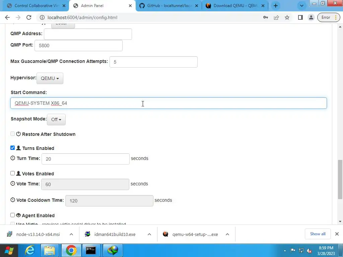Enable the Votes Enabled checkbox
The width and height of the screenshot is (343, 257).
point(12,173)
